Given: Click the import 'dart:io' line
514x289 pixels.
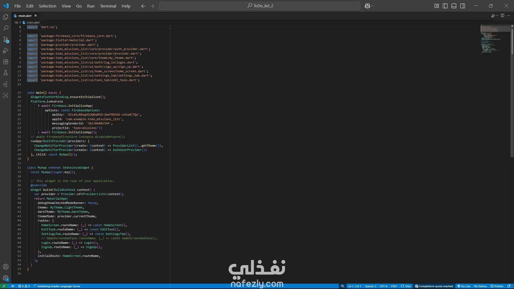Looking at the screenshot, I should point(42,27).
